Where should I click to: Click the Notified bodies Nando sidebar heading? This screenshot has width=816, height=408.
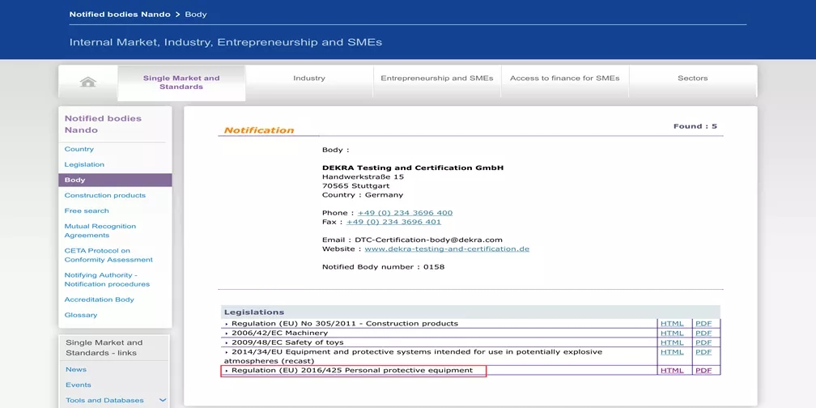(103, 125)
